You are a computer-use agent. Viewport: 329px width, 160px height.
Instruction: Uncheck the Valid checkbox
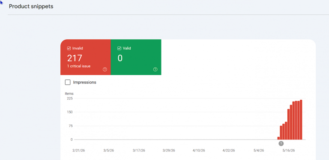[119, 48]
